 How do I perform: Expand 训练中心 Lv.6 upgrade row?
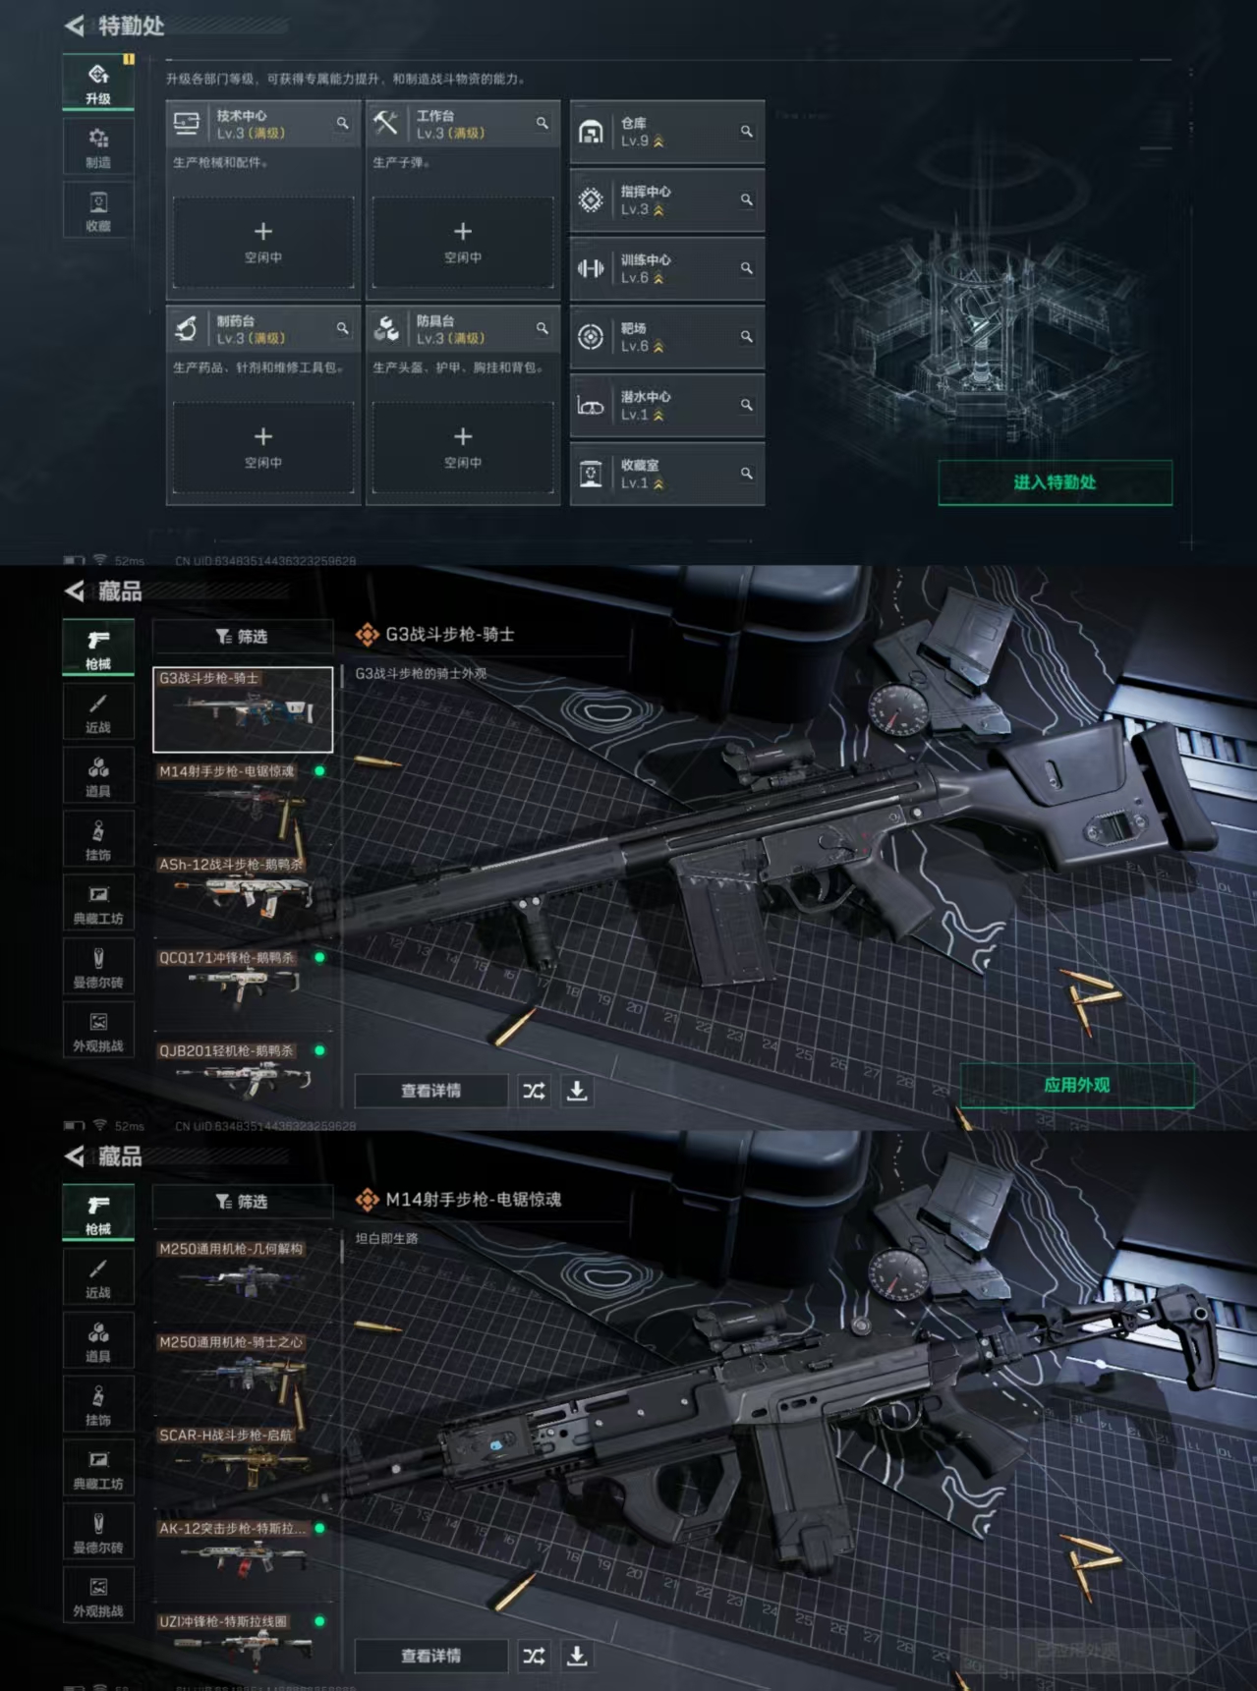(x=667, y=268)
